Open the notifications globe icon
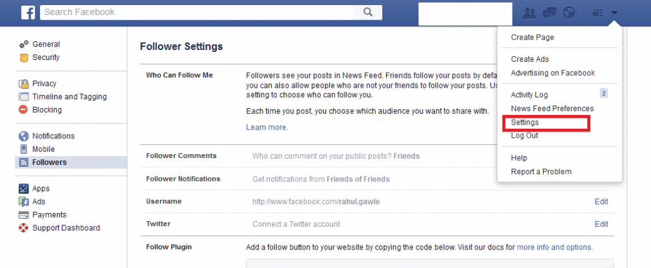The width and height of the screenshot is (651, 268). pos(569,13)
